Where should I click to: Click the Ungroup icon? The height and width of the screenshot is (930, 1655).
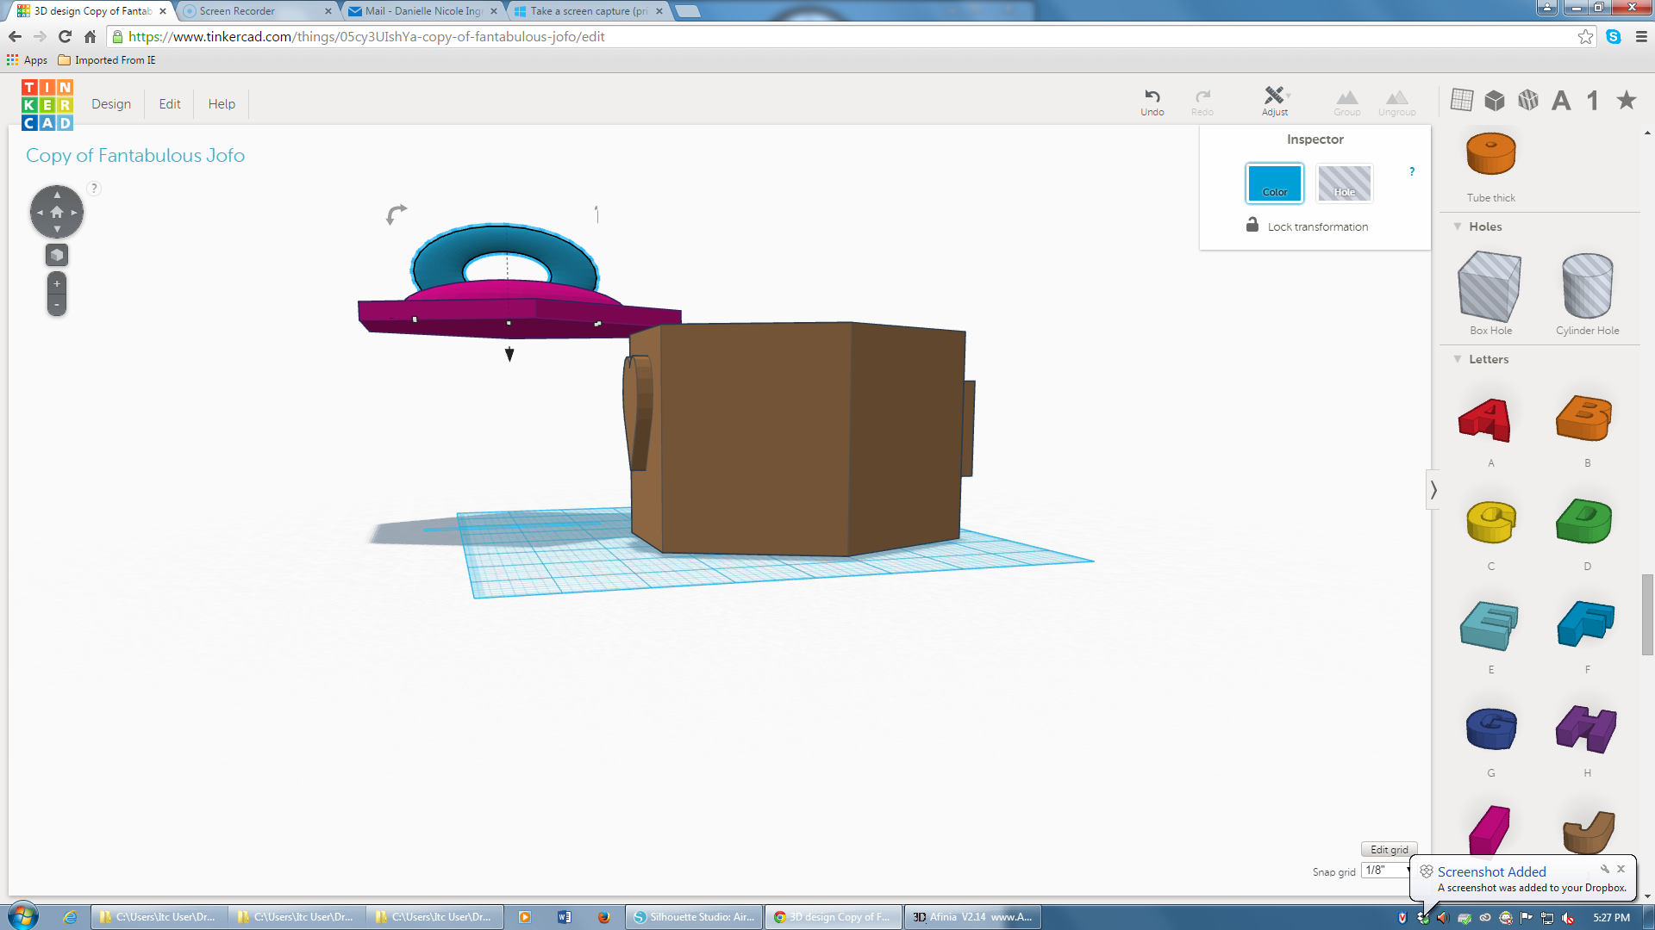pos(1396,102)
